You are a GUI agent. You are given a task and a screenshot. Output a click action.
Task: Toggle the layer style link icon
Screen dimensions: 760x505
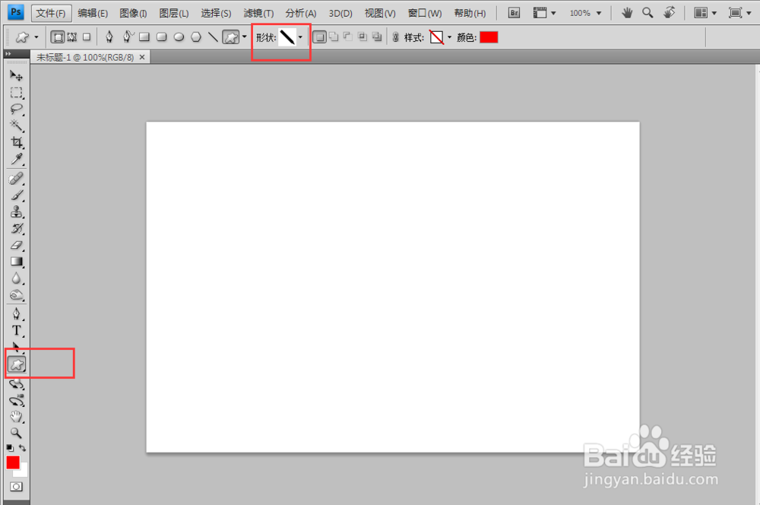[395, 37]
